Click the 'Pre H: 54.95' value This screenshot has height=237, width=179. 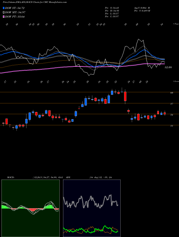112,11
